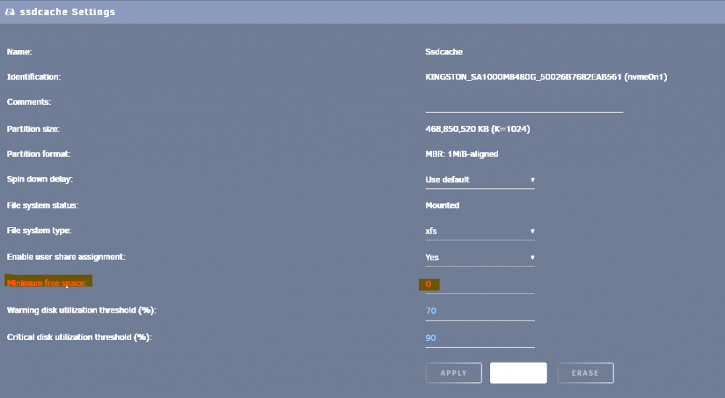The width and height of the screenshot is (725, 398).
Task: Click the disk icon beside ssdcache Settings
Action: point(9,12)
